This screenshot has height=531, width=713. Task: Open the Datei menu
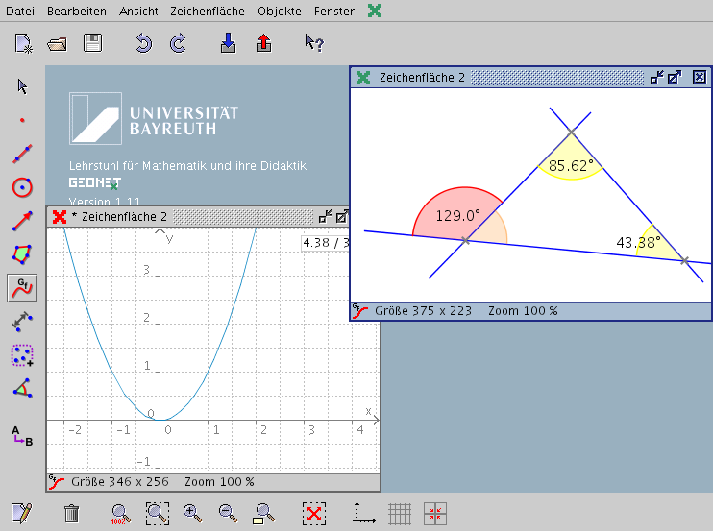20,12
